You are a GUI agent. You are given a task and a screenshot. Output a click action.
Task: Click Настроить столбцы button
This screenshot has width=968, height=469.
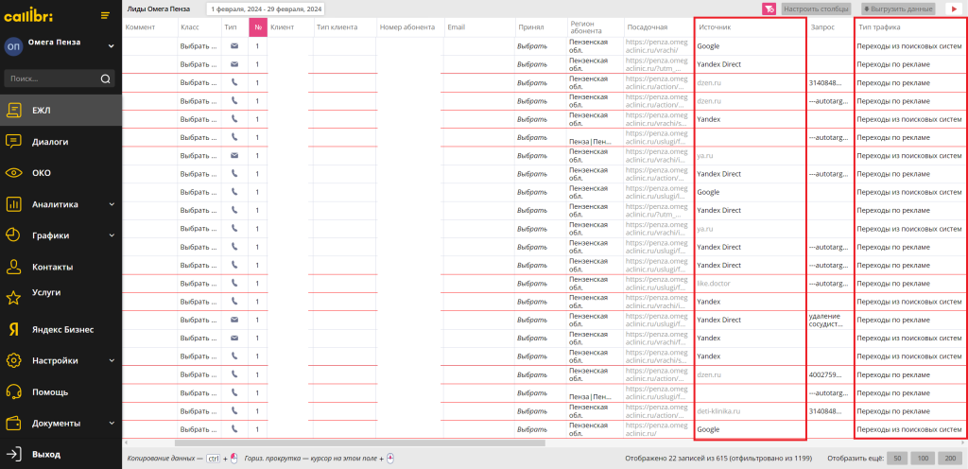click(816, 9)
